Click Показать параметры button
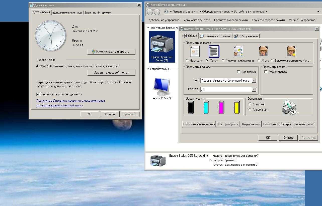 click(x=277, y=124)
